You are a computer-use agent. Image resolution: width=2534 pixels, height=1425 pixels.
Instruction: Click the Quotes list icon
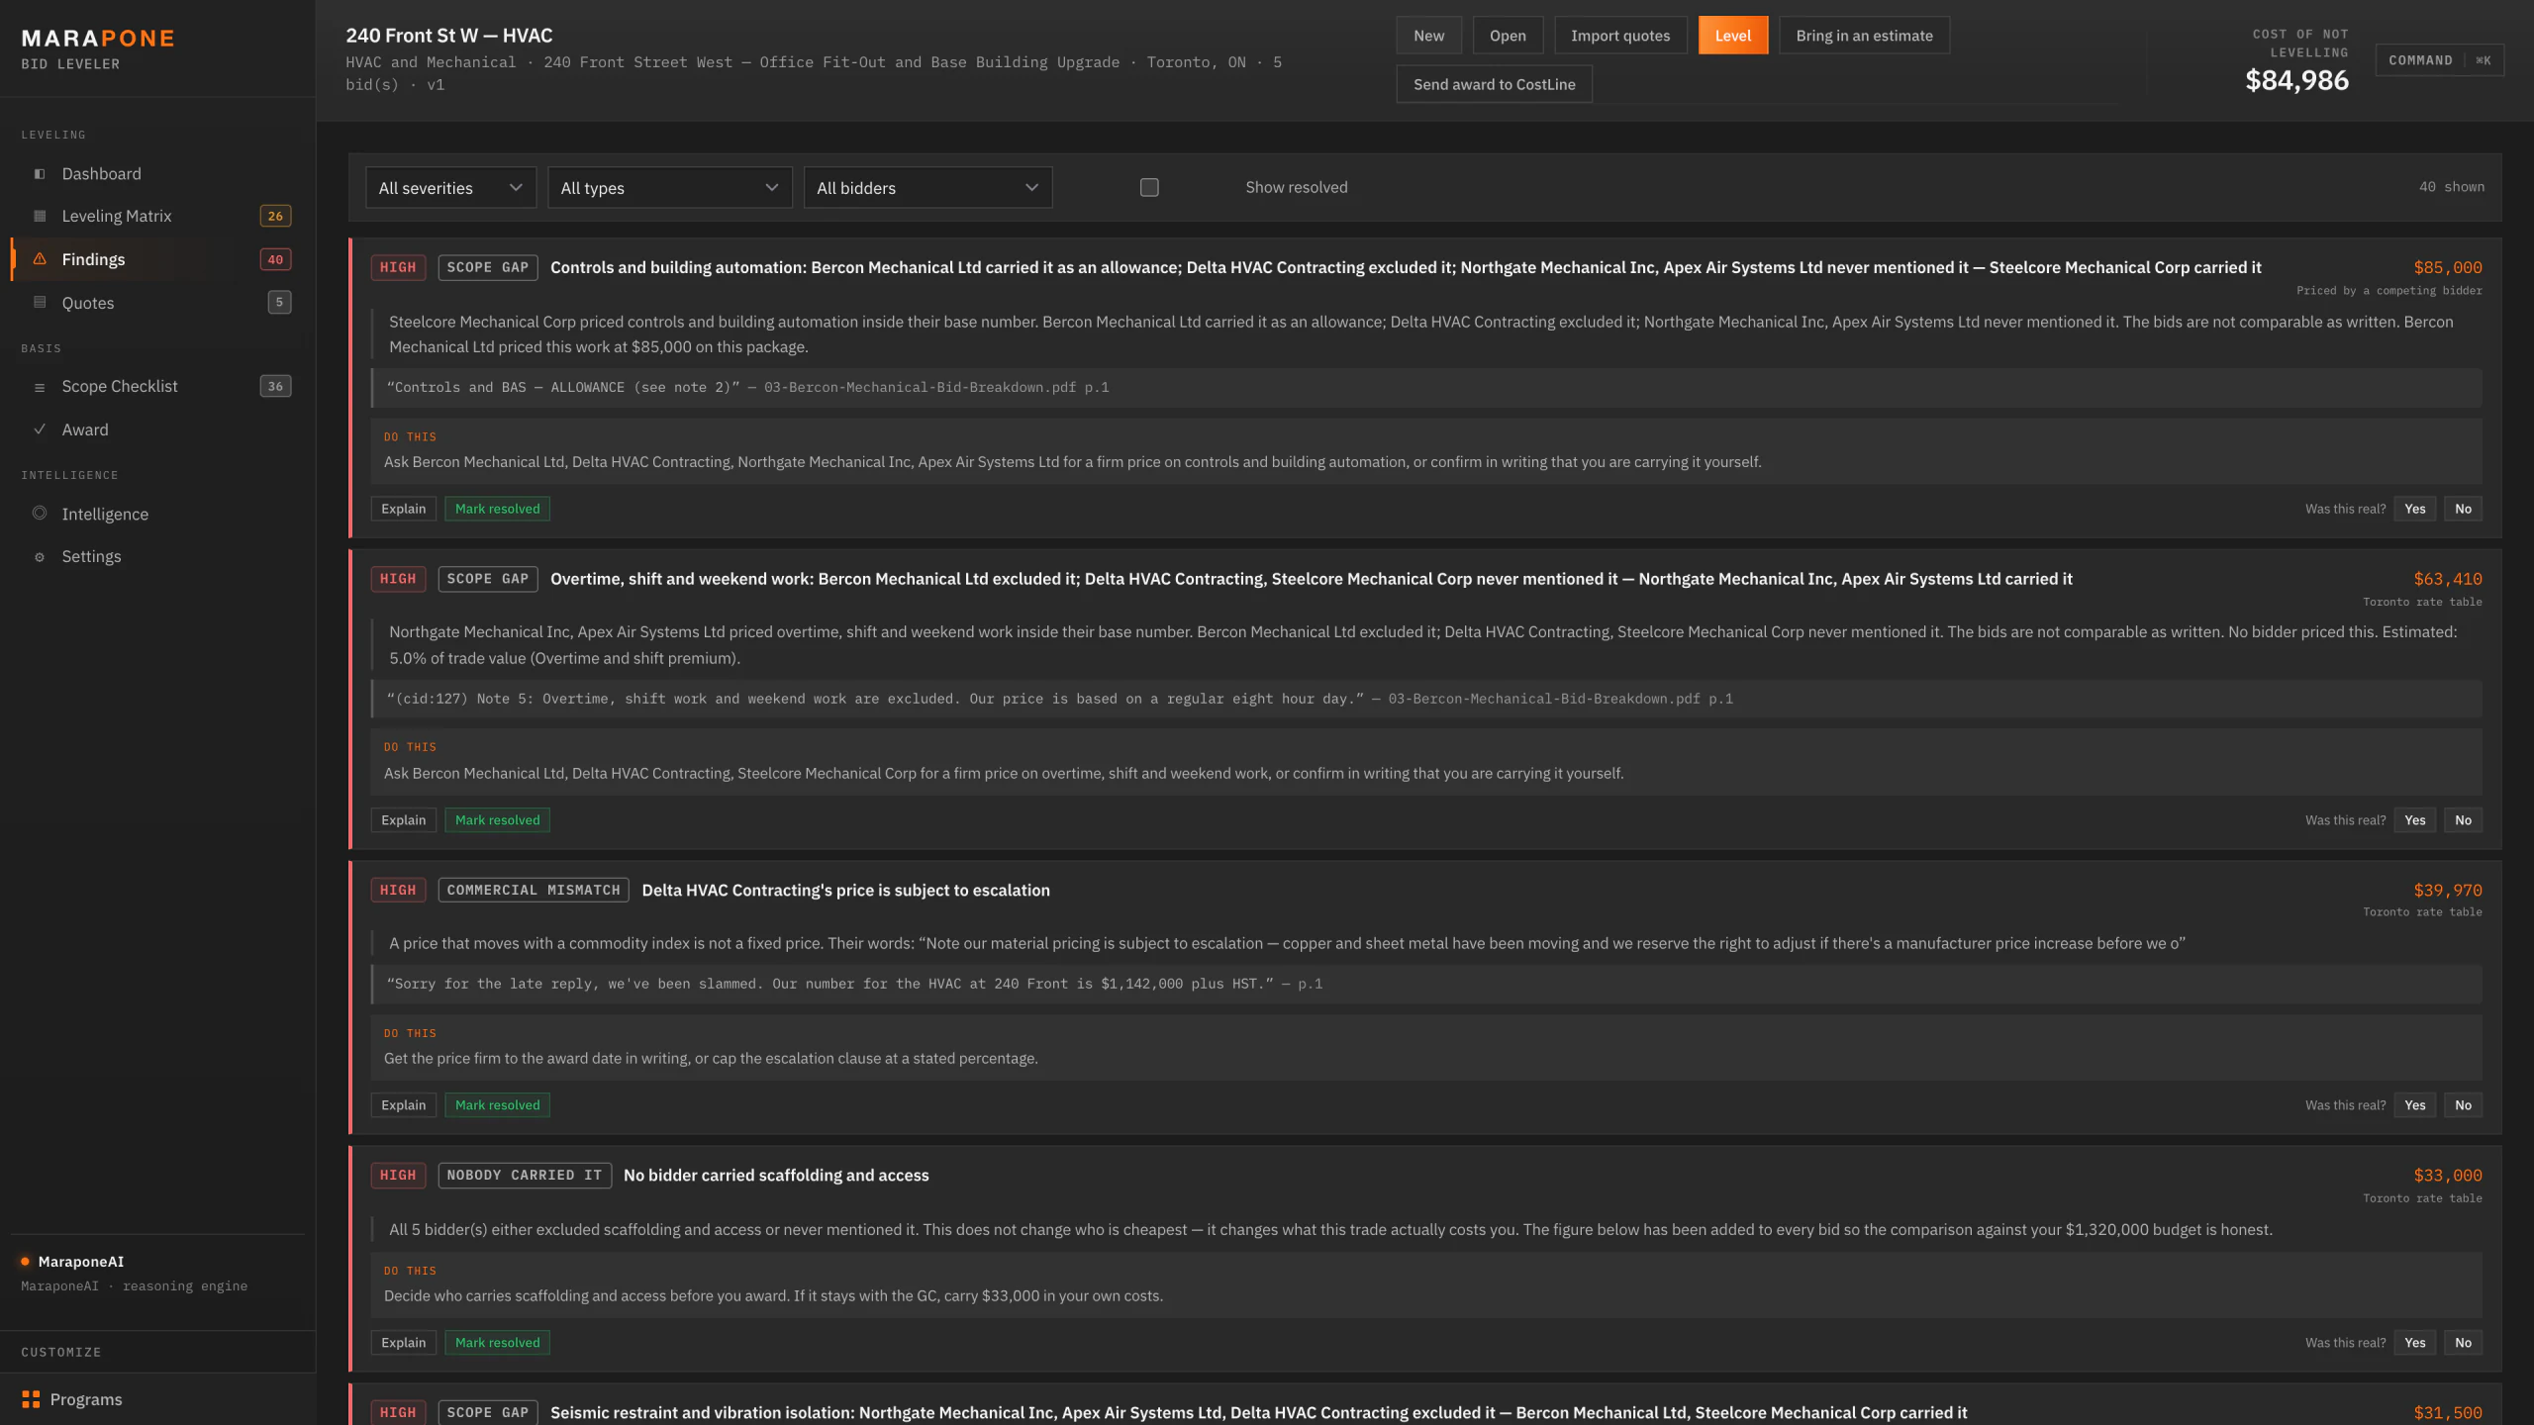(40, 303)
